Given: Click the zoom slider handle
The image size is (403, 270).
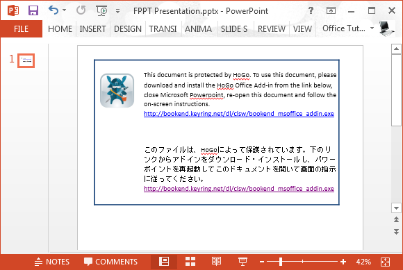Looking at the screenshot, I should click(x=281, y=262).
